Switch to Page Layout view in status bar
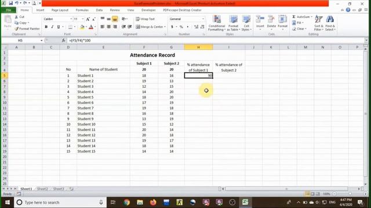Viewport: 371px width, 208px height. 312,194
